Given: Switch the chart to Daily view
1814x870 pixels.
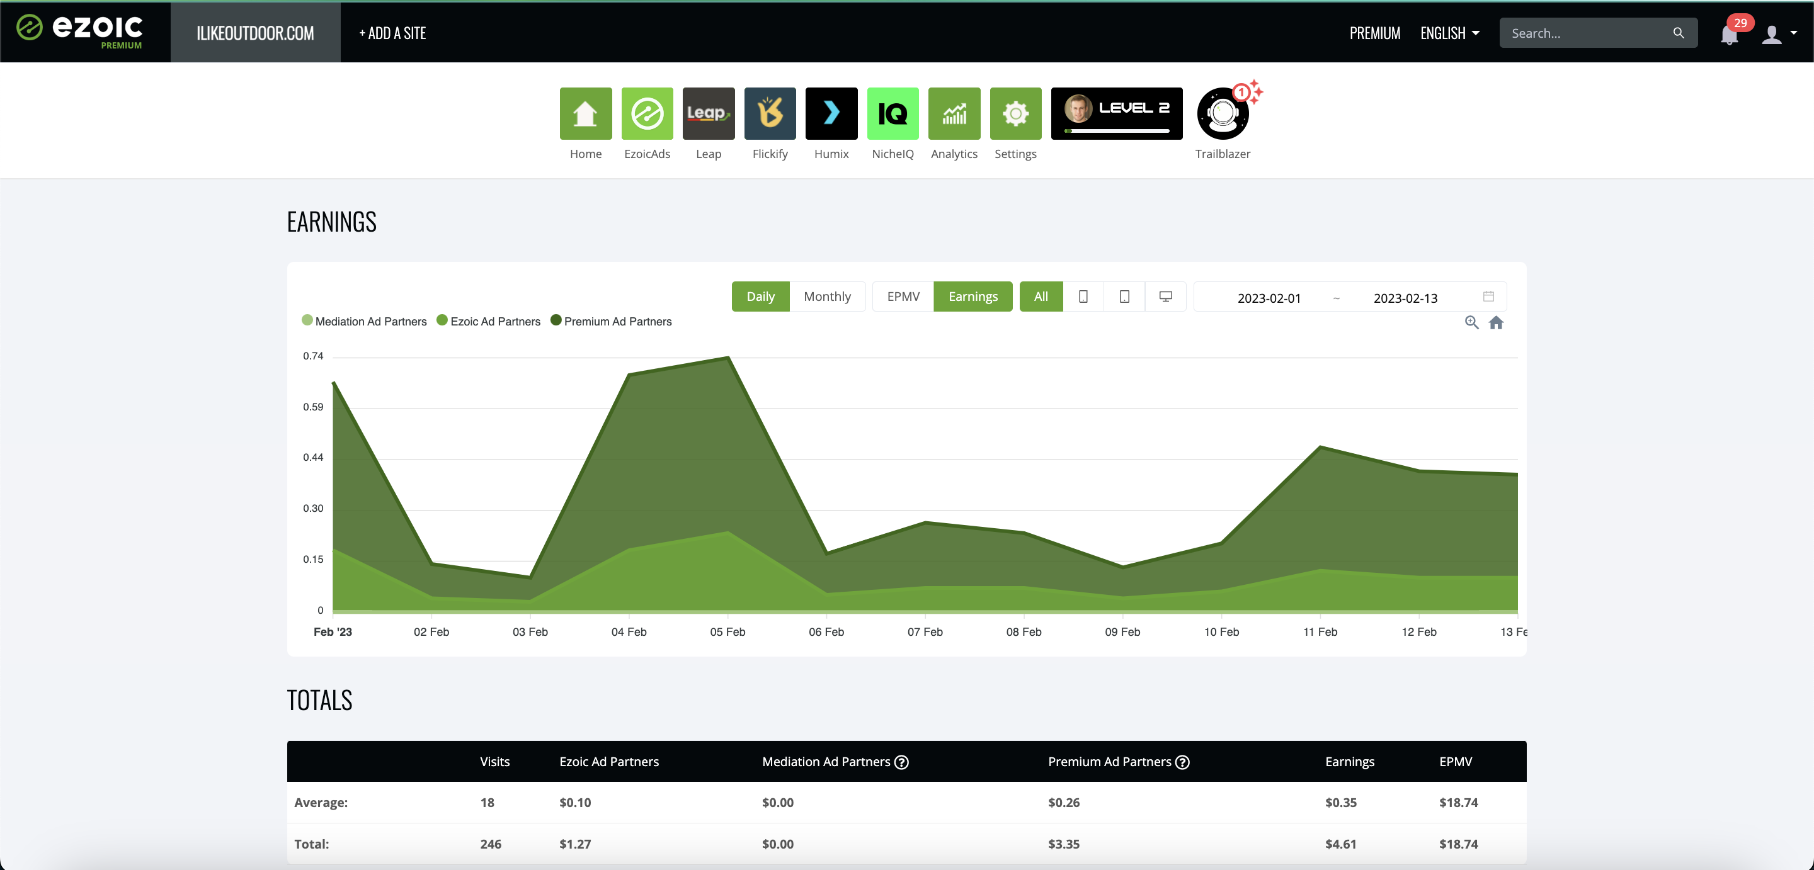Looking at the screenshot, I should click(x=760, y=297).
